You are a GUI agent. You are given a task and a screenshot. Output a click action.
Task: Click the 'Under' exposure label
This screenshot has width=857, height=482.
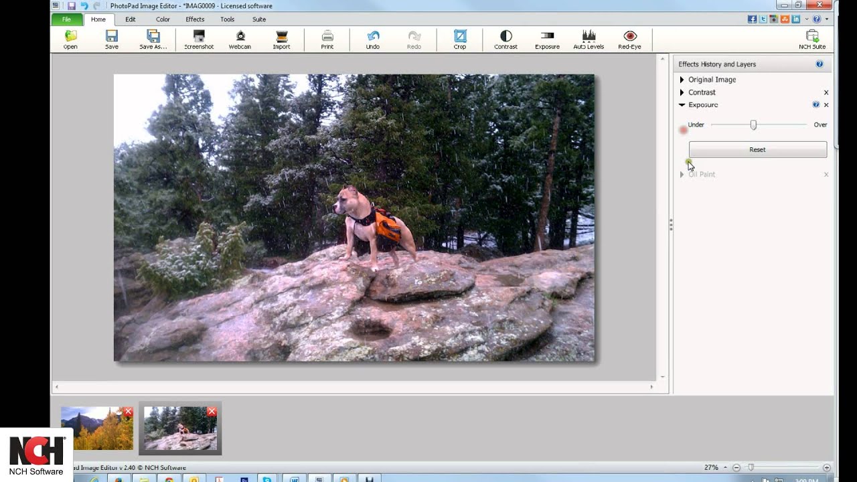696,125
